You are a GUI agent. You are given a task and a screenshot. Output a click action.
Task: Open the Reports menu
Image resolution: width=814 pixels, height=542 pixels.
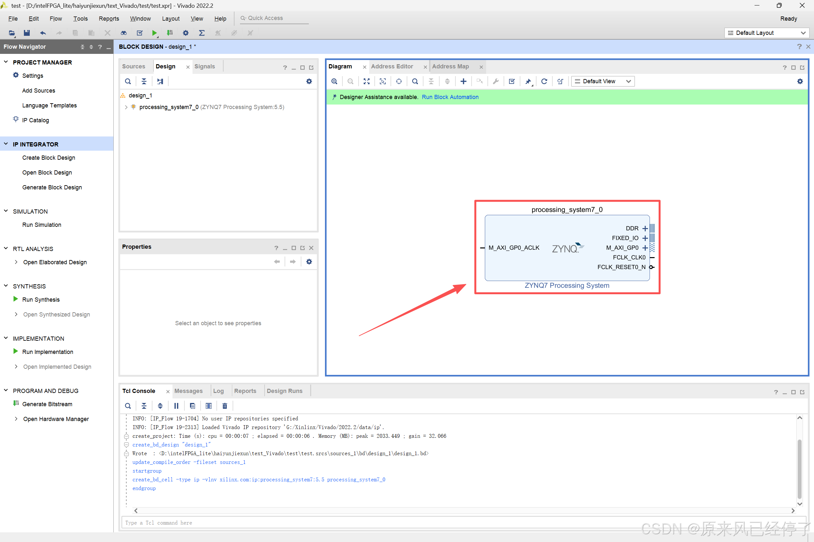click(x=109, y=19)
